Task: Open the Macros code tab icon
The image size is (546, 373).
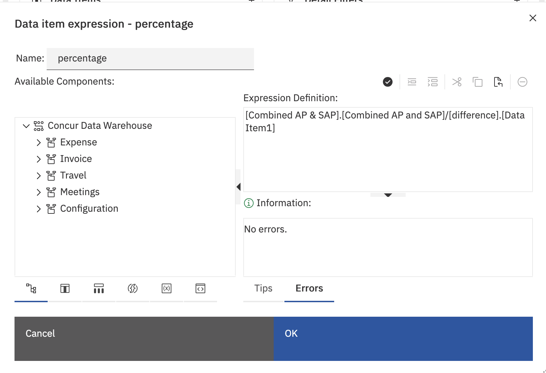Action: 200,288
